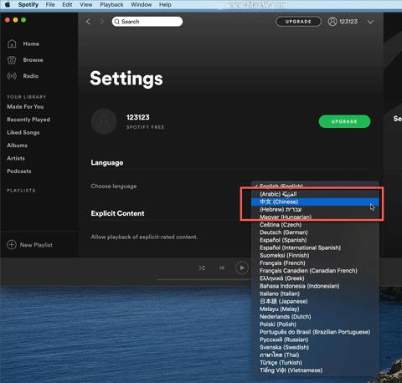Select Tiếng Việt (Vietnamese) language
The image size is (402, 383).
(x=315, y=370)
